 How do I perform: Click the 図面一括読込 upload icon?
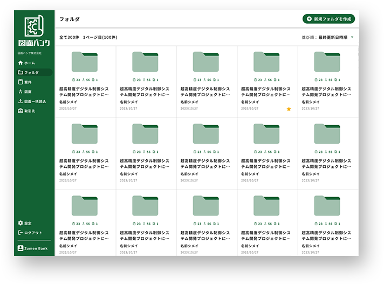(20, 101)
